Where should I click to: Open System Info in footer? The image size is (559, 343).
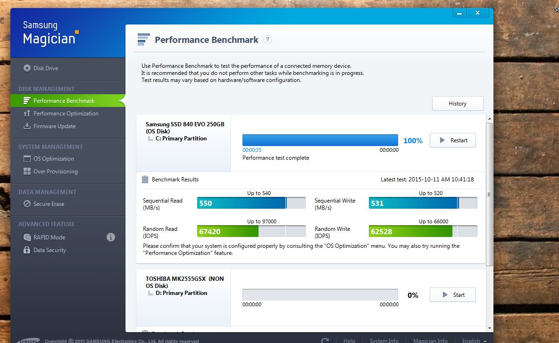click(384, 341)
